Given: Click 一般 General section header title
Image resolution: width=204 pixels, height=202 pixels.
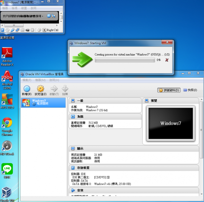Looking at the screenshot, I should 80,101.
